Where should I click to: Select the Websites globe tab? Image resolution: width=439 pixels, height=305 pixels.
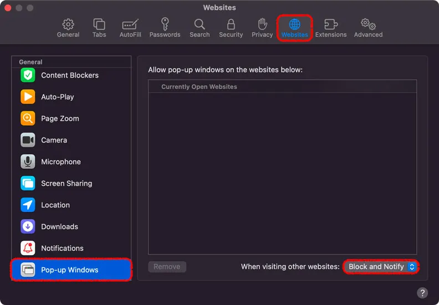294,28
